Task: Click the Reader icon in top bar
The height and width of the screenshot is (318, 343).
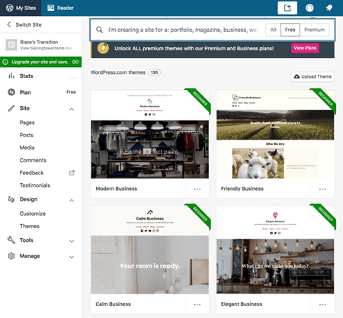Action: point(51,8)
